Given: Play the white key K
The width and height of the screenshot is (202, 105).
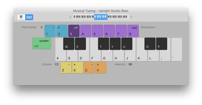Looking at the screenshot, I should (x=142, y=56).
